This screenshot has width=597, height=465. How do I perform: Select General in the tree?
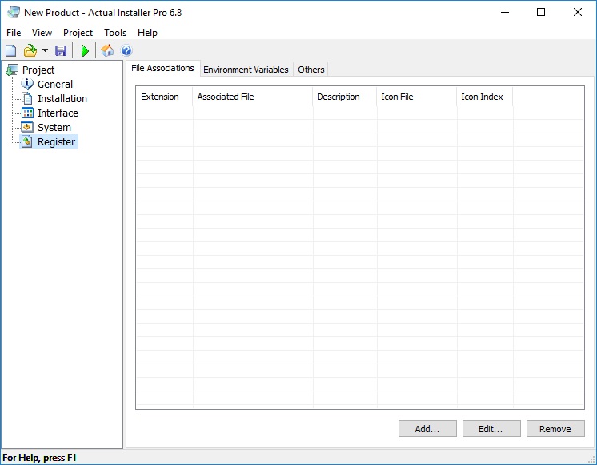pos(55,85)
